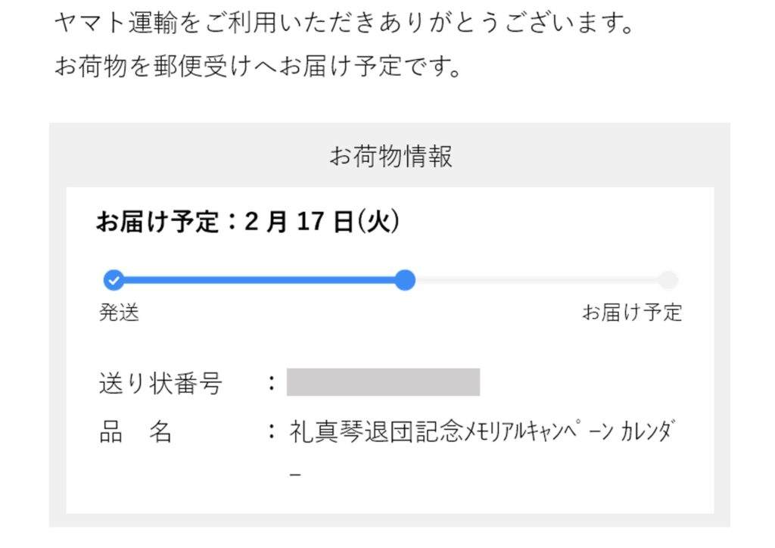Viewport: 775px width, 548px height.
Task: Click the redacted tracking number field
Action: [x=383, y=382]
